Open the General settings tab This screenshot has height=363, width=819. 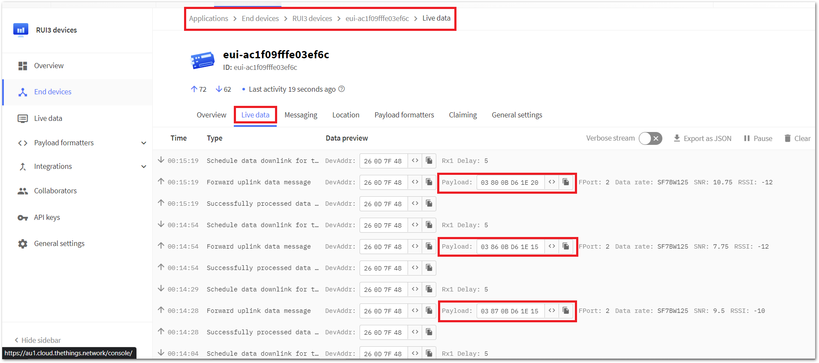[517, 115]
